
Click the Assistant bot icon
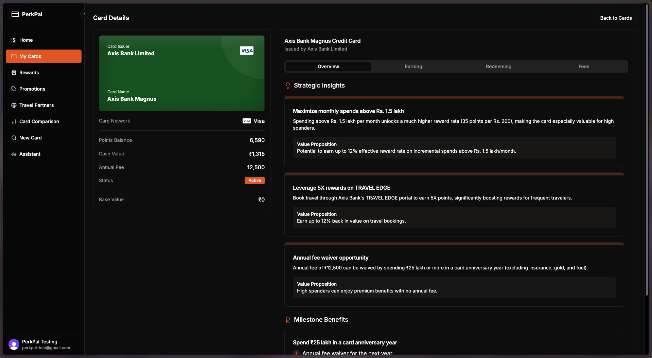point(14,154)
